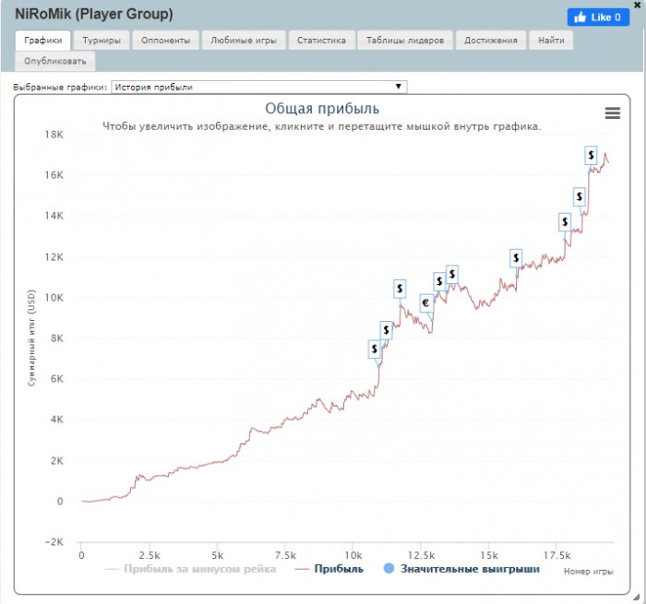Click the euro sign win marker

pos(426,302)
